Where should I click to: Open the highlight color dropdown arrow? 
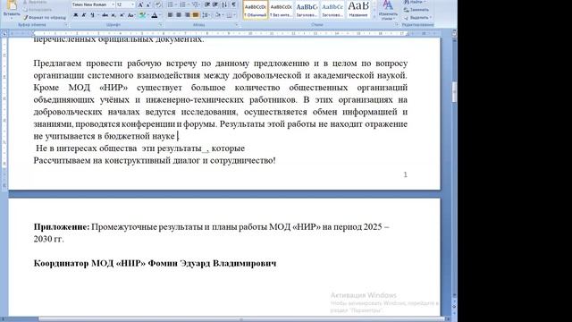point(147,15)
